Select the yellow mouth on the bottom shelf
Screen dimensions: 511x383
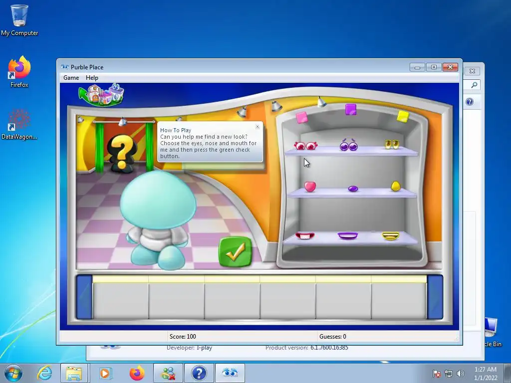390,236
